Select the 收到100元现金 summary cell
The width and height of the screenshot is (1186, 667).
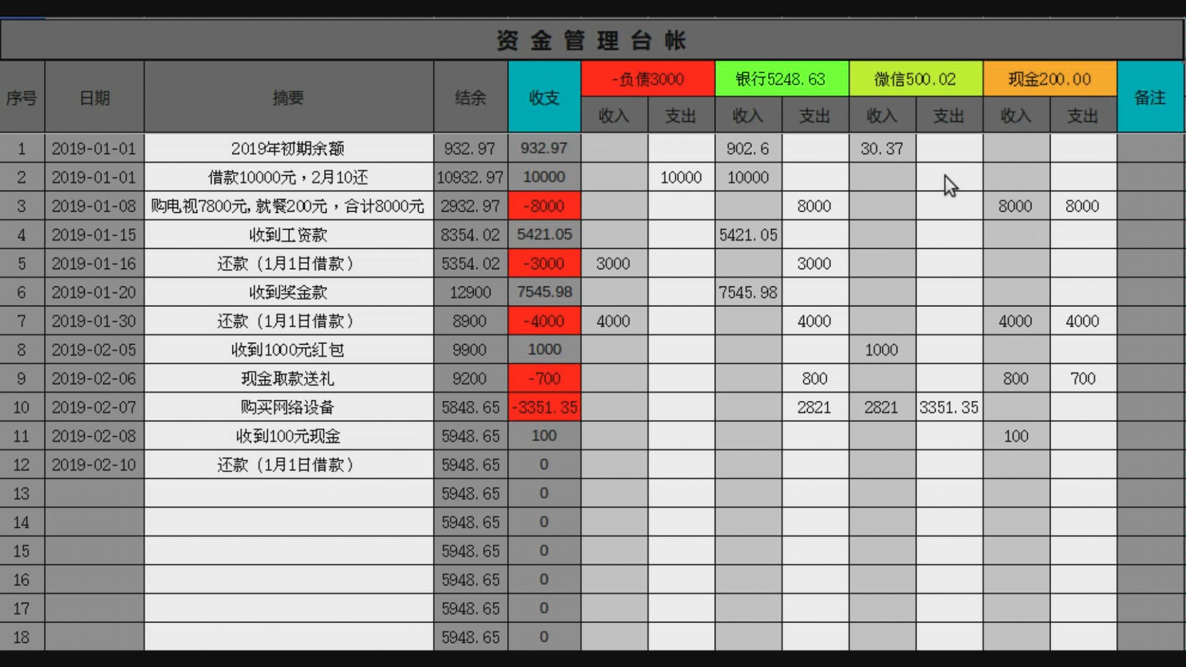289,436
